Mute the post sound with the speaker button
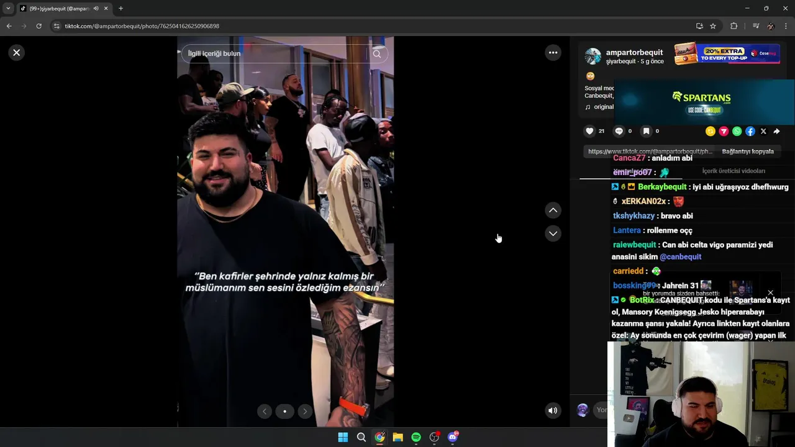 (x=553, y=410)
